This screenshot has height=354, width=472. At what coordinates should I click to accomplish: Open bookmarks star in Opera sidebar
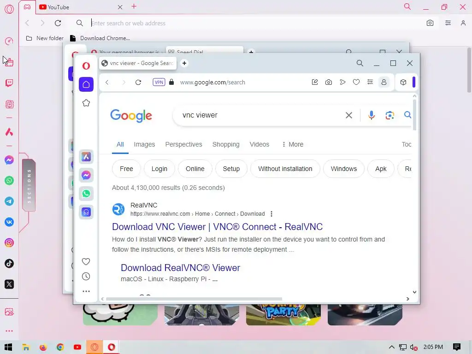[x=86, y=103]
